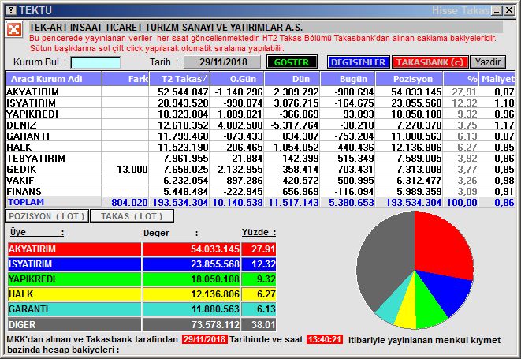Viewport: 521px width, 359px height.
Task: Select the FINANS row name
Action: coord(24,191)
